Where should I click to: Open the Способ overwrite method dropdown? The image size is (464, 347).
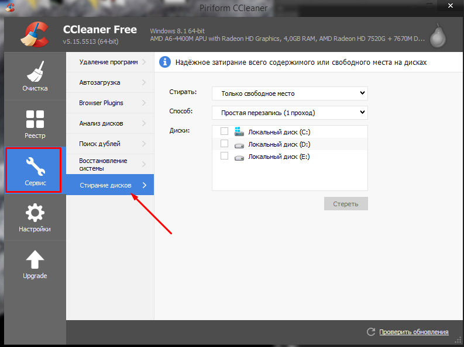pyautogui.click(x=290, y=112)
